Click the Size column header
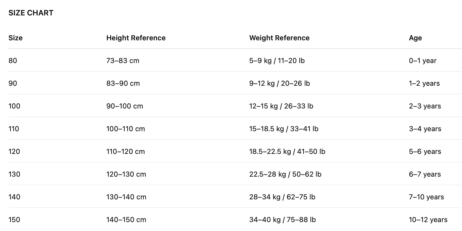The image size is (462, 231). (15, 38)
